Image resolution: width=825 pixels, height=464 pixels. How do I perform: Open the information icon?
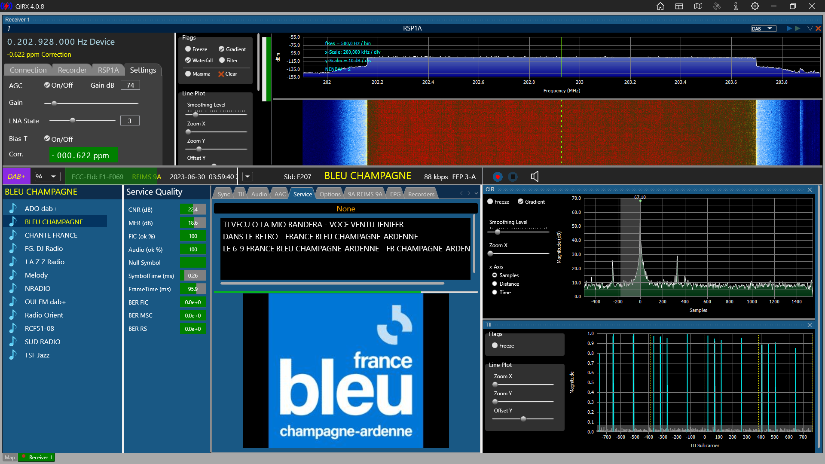pos(736,6)
